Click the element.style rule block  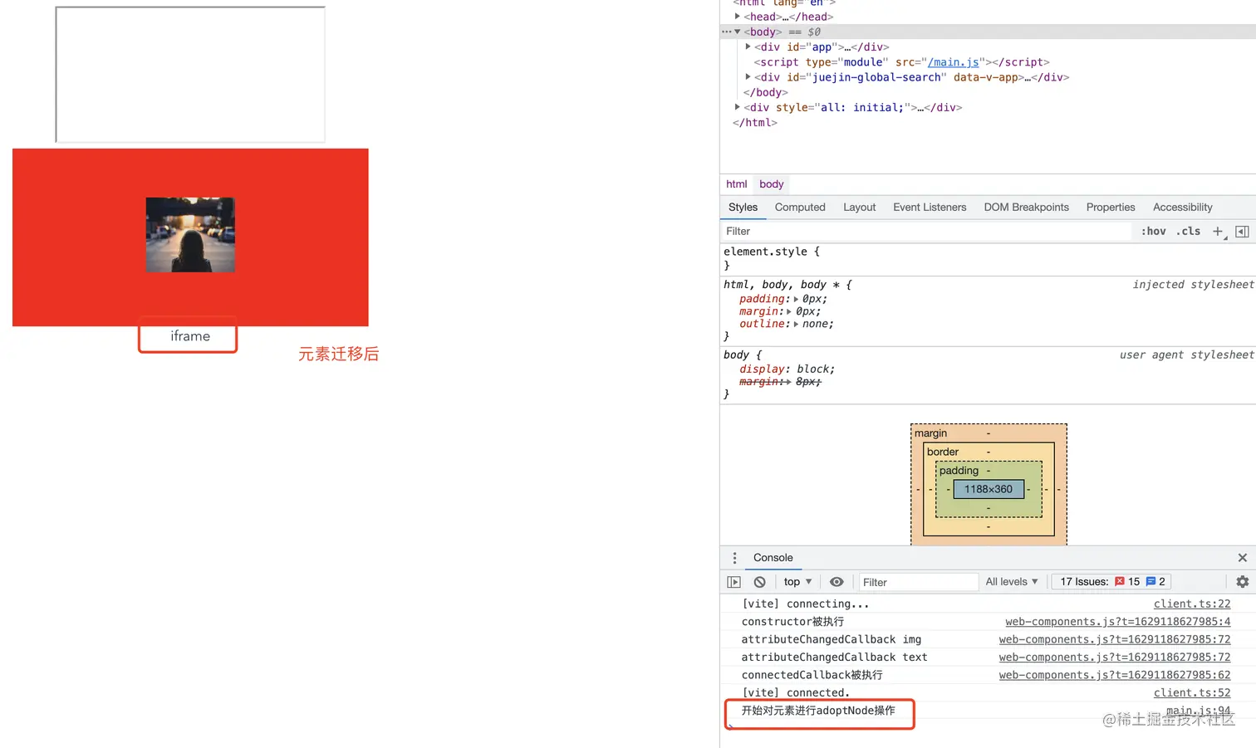[x=988, y=258]
